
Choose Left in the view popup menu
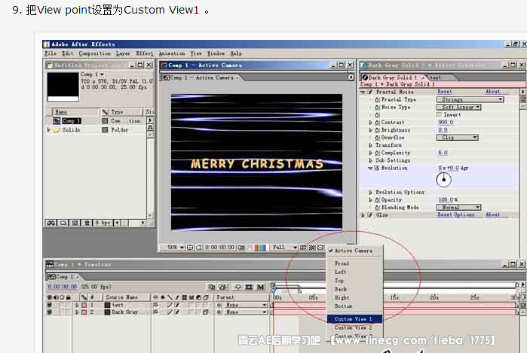341,272
